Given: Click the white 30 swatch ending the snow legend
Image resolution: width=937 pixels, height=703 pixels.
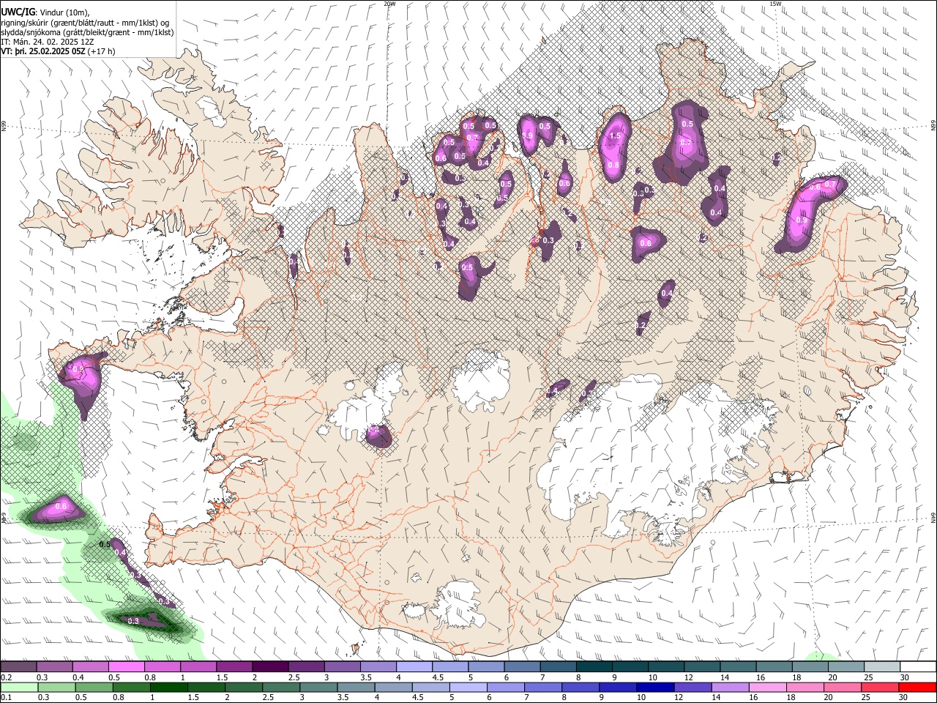Looking at the screenshot, I should click(918, 666).
